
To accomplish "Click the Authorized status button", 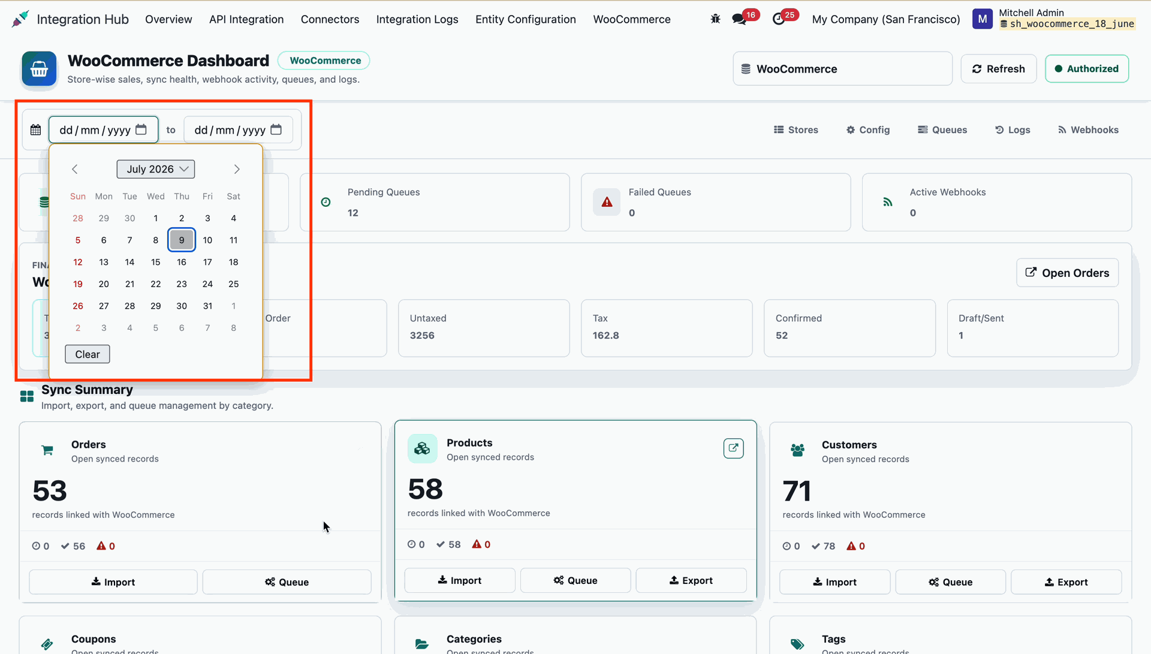I will coord(1087,69).
